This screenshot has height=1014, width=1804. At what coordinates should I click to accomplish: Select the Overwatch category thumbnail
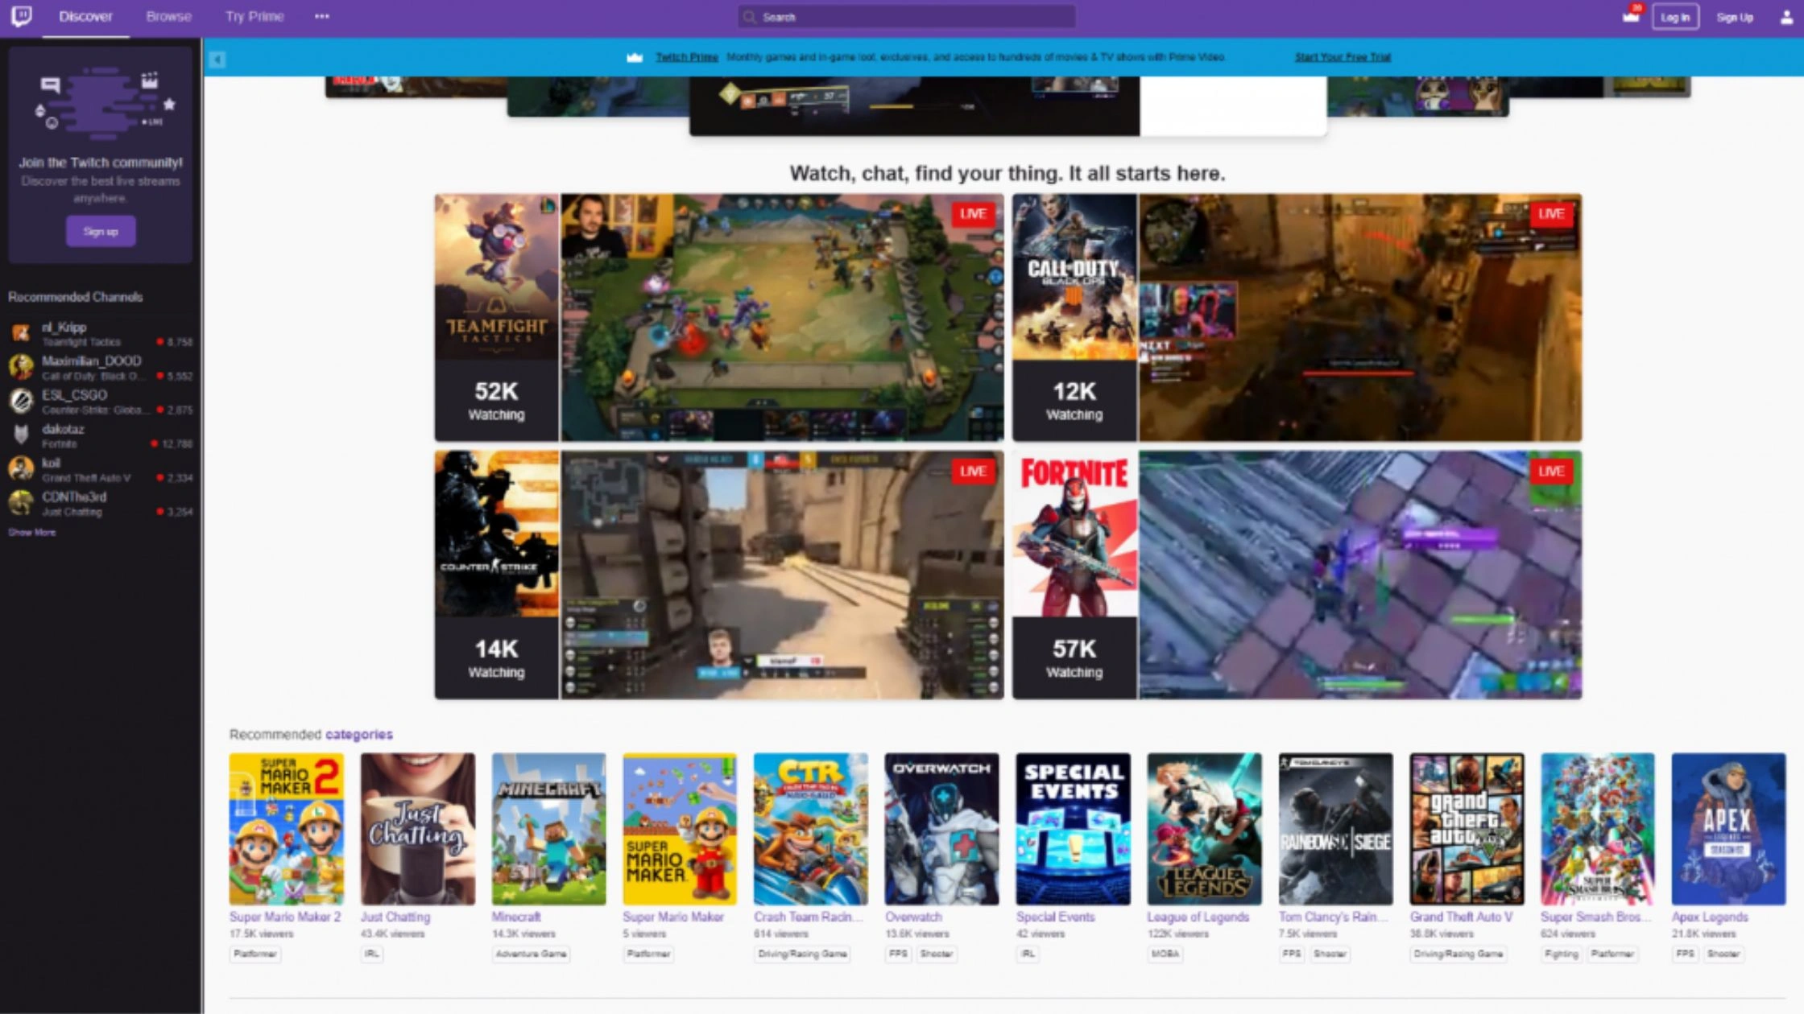click(x=941, y=829)
